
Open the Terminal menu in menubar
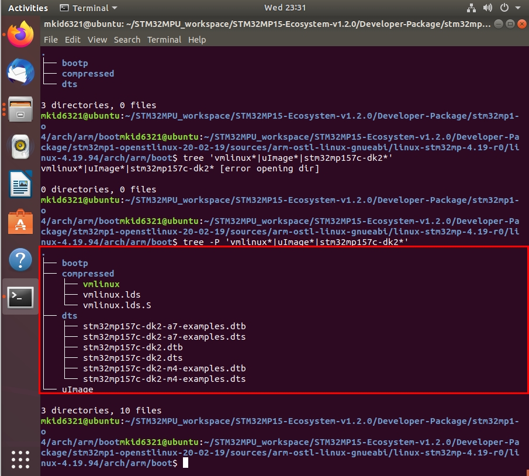164,40
